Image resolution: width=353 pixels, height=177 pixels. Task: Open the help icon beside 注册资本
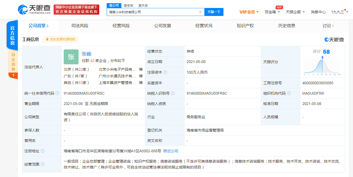166,72
